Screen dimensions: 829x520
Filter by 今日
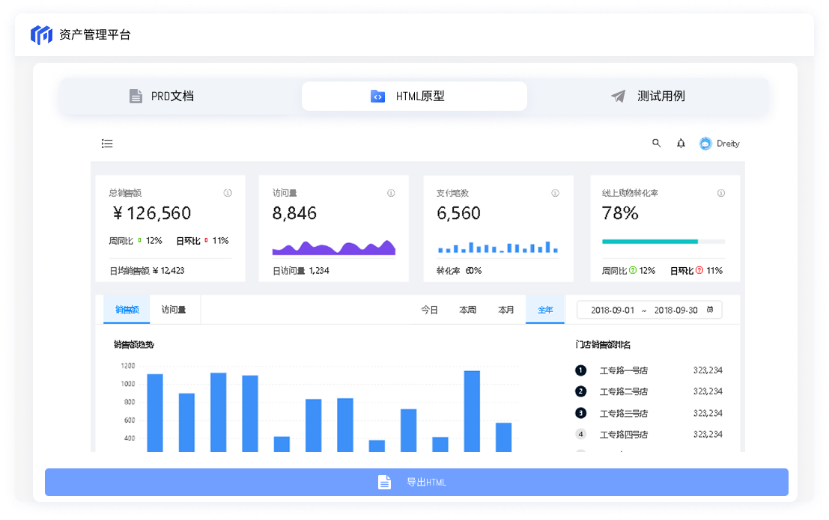coord(429,311)
